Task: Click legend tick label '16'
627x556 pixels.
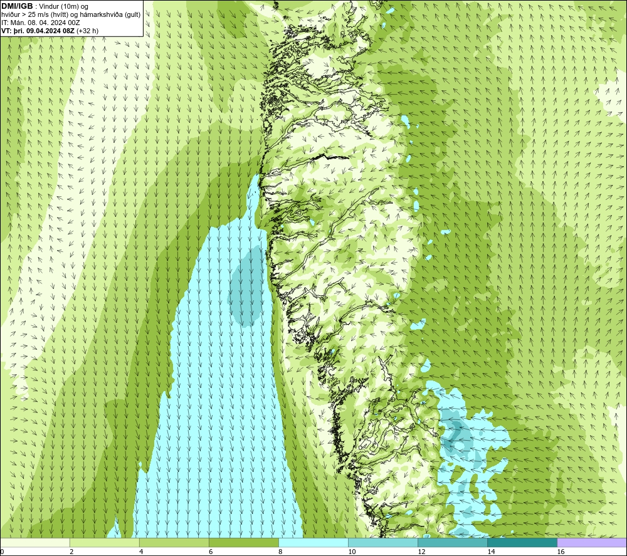Action: 561,552
